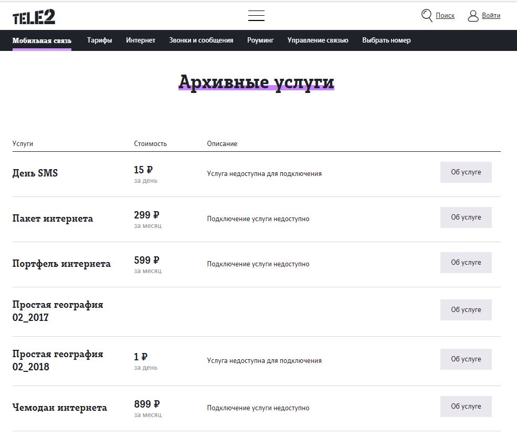The image size is (517, 447).
Task: Click the Tele2 logo
Action: point(34,16)
